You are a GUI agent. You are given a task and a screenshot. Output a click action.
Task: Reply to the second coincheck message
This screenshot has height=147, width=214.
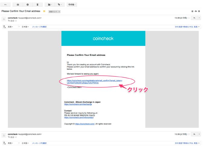[x=194, y=134]
